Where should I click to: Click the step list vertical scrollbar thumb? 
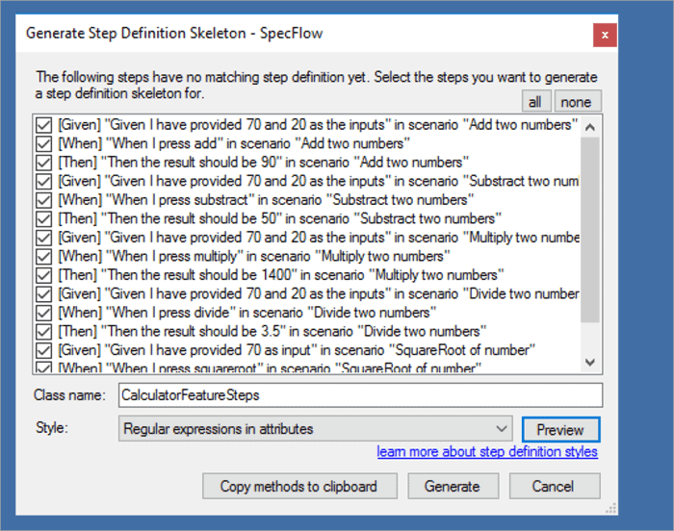point(590,230)
